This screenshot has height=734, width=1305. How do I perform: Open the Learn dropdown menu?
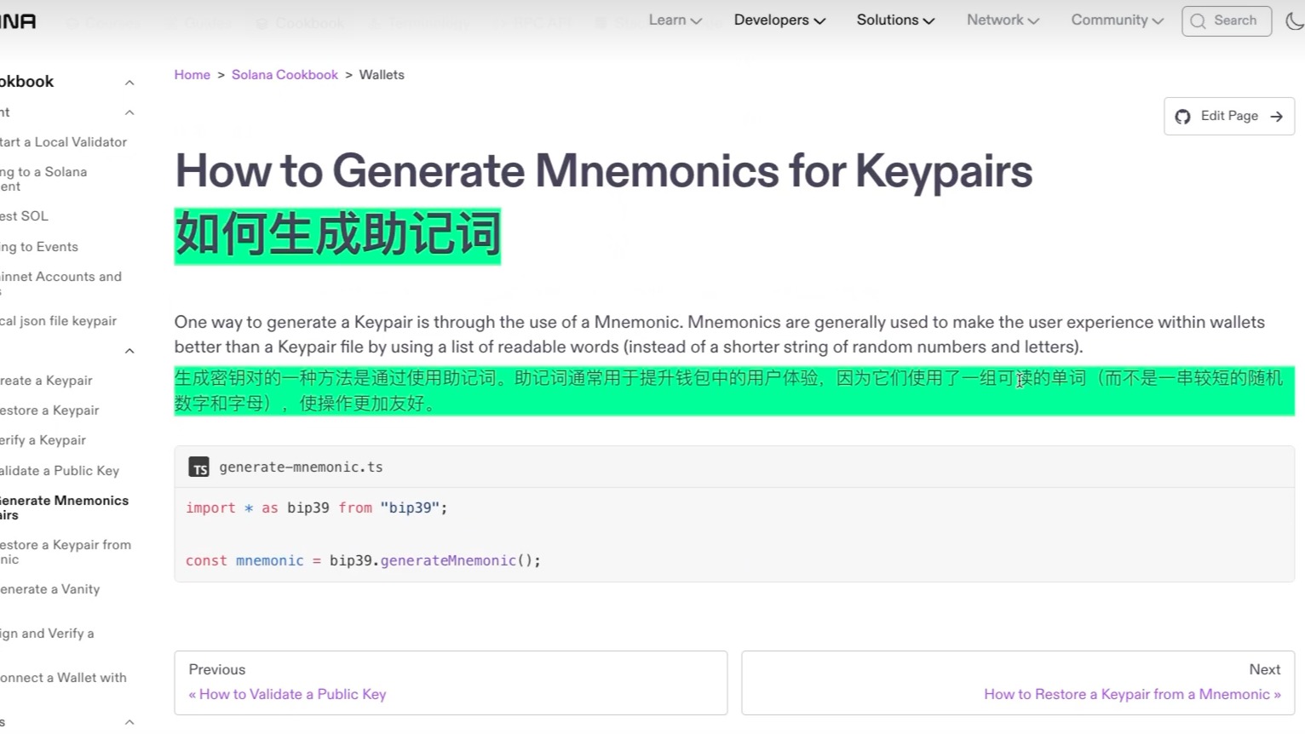click(x=675, y=20)
